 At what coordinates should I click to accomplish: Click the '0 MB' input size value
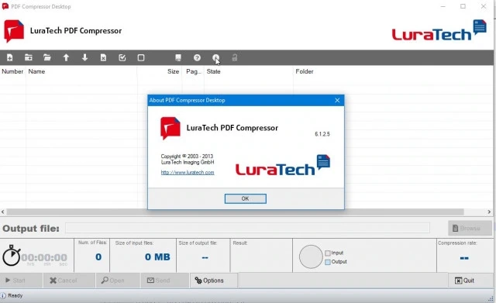157,257
